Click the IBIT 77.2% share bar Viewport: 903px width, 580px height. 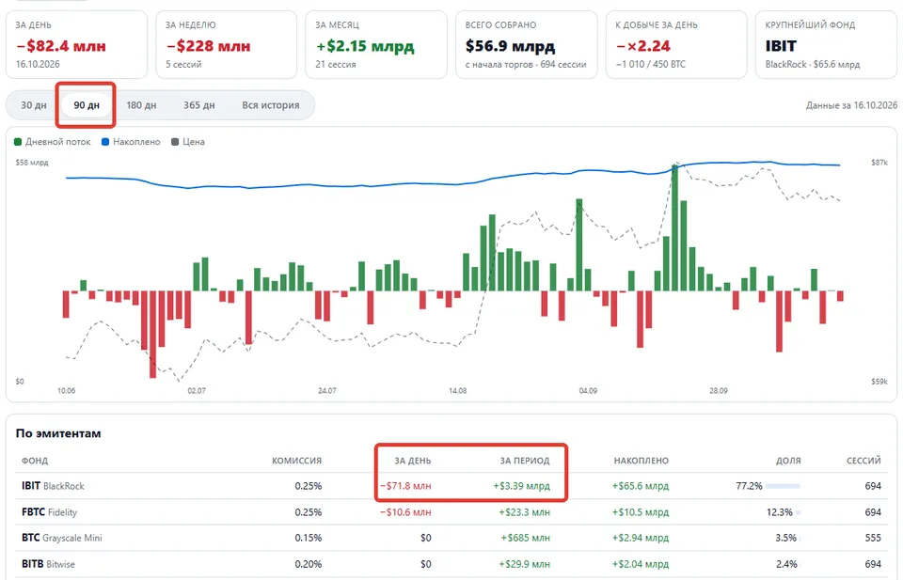(x=784, y=486)
